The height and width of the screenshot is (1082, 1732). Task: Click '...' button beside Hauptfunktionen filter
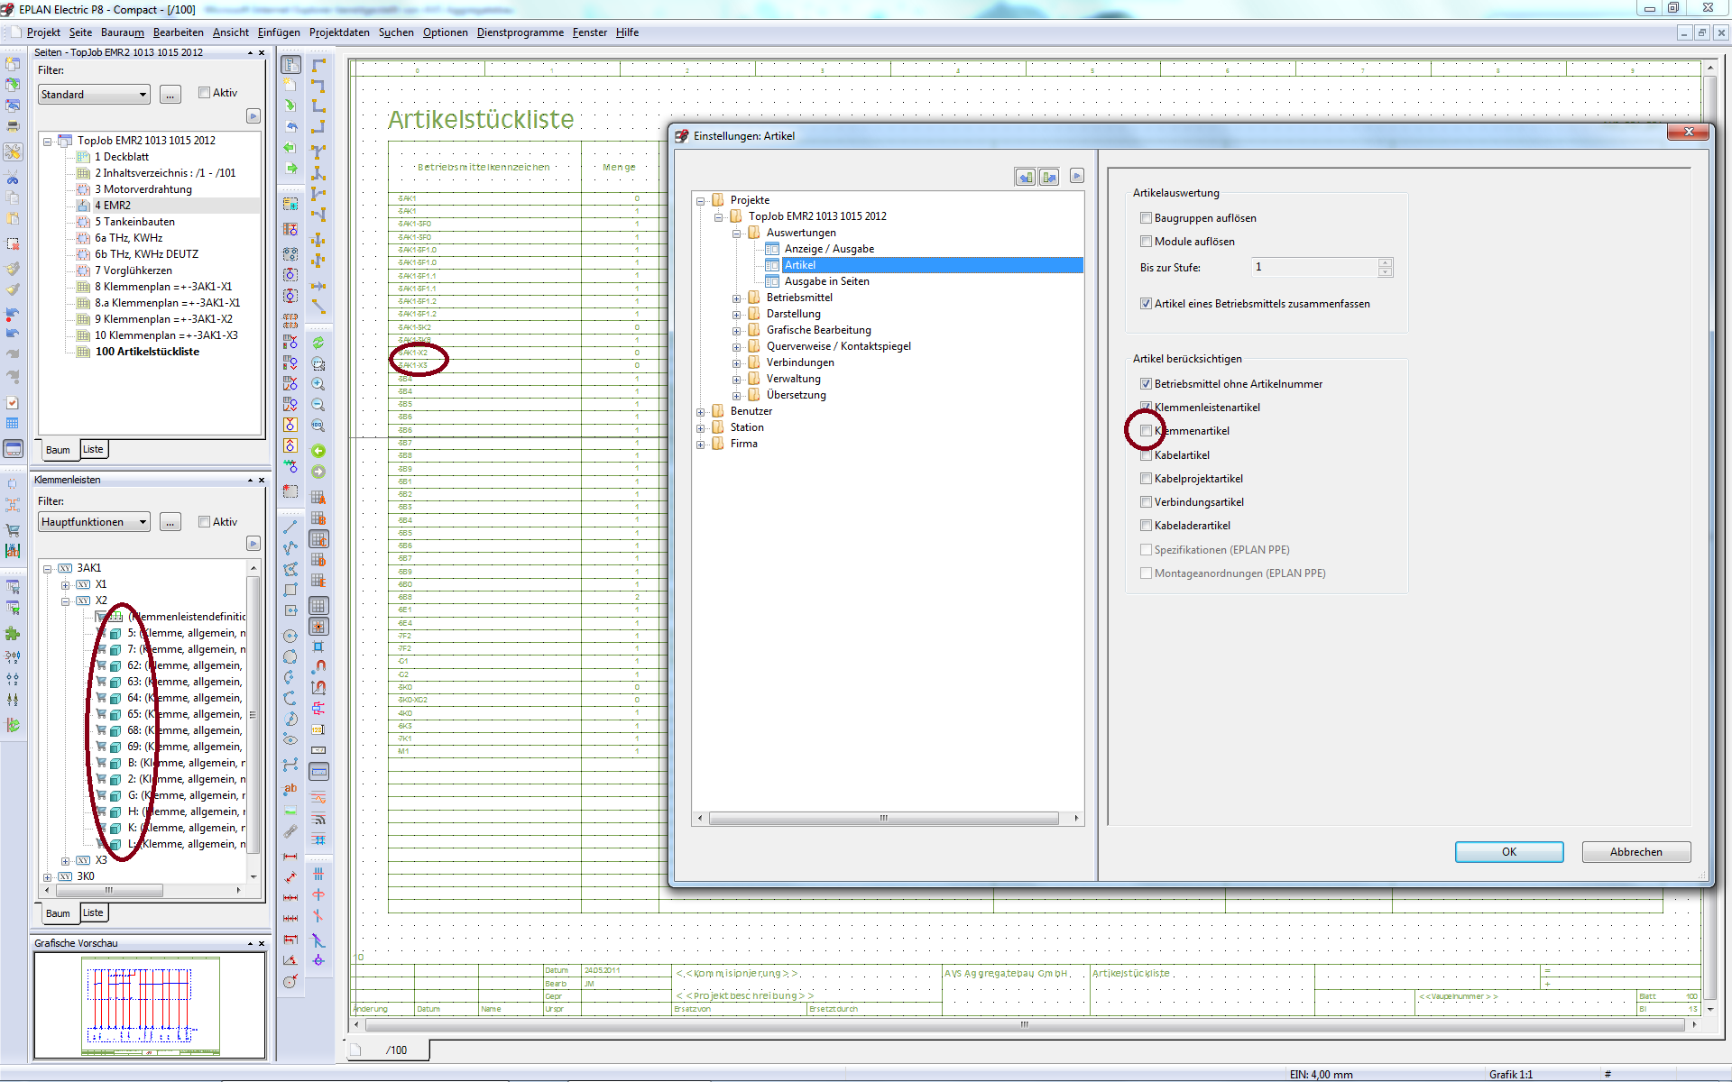170,522
